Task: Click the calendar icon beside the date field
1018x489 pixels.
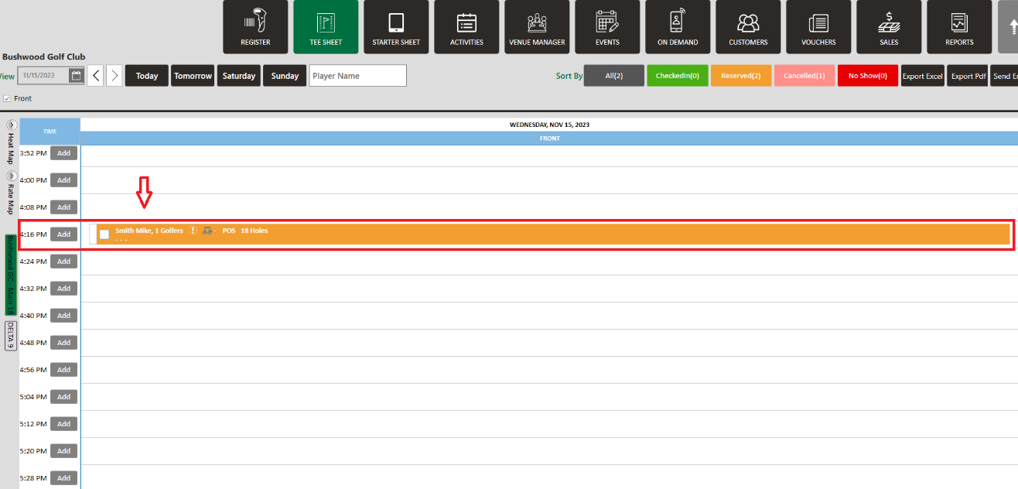Action: (x=76, y=76)
